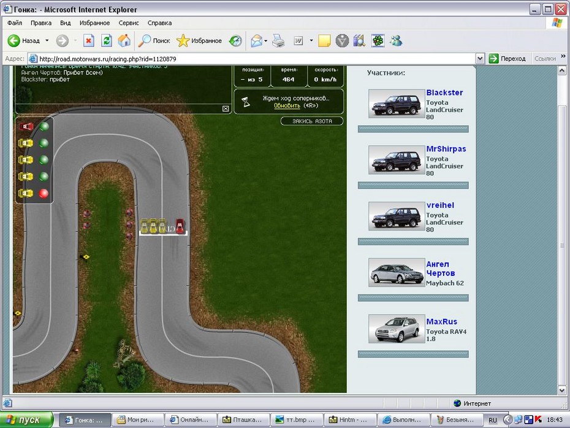The height and width of the screenshot is (428, 570).
Task: Click the grey shield toolbar icon
Action: click(x=342, y=40)
